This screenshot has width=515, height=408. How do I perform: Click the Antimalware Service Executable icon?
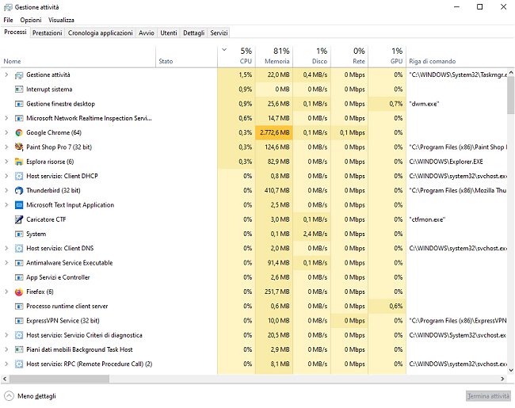point(19,263)
